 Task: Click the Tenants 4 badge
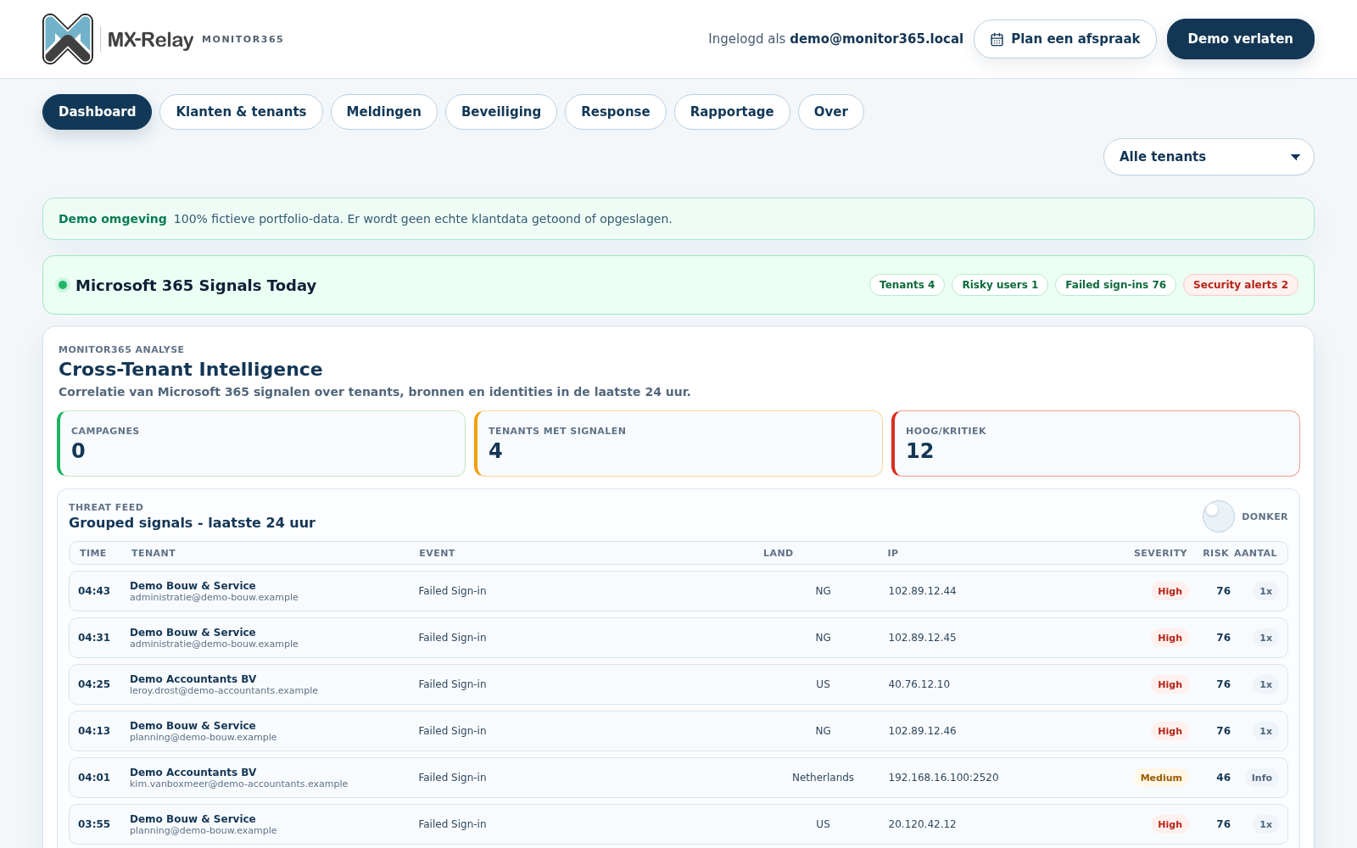click(907, 285)
